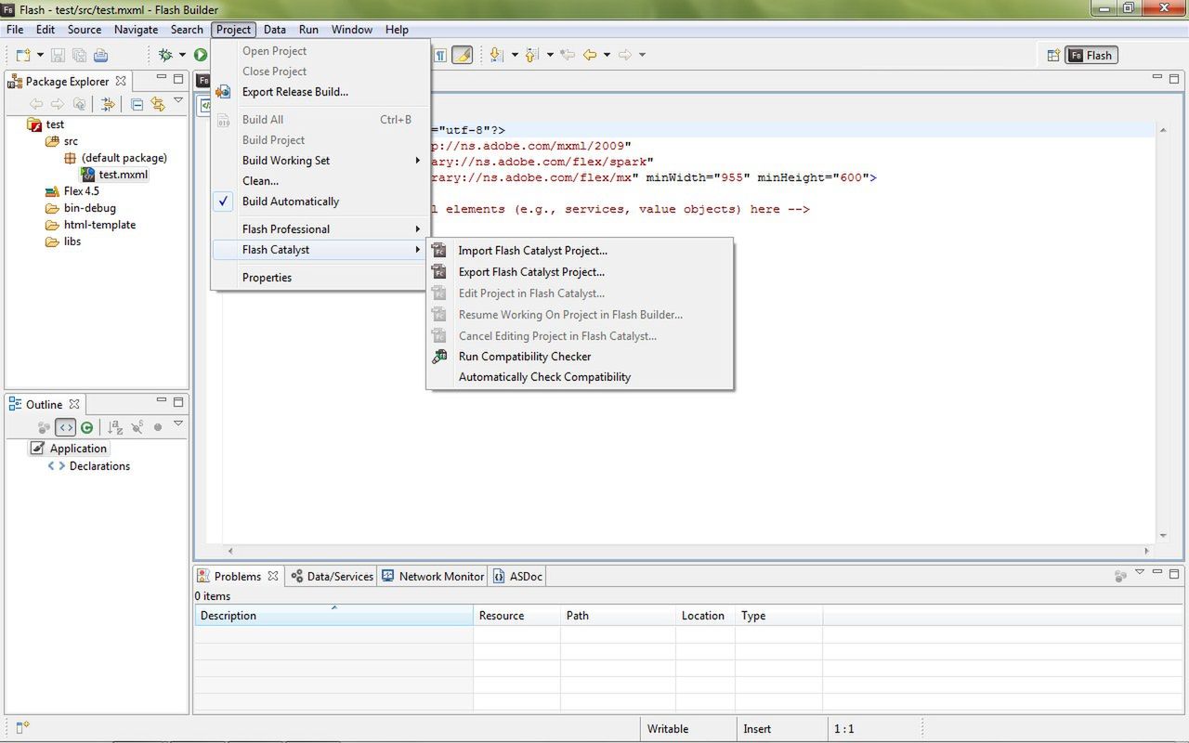Click the Save All toolbar icon

(x=79, y=55)
